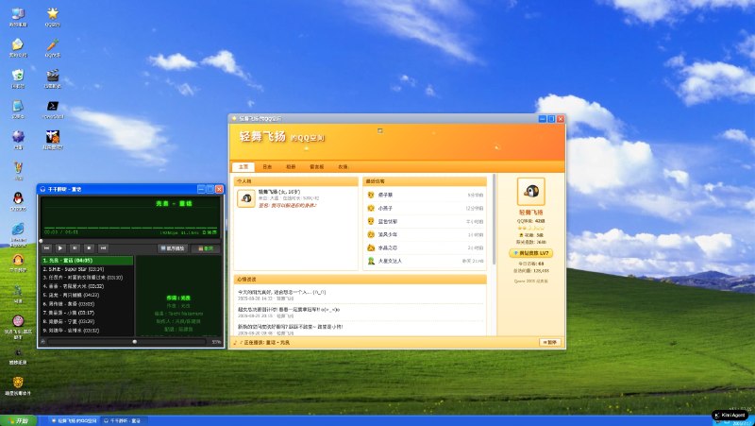Viewport: 755px width, 426px height.
Task: Click the avatar icon beside 水晶之恋
Action: pyautogui.click(x=371, y=247)
